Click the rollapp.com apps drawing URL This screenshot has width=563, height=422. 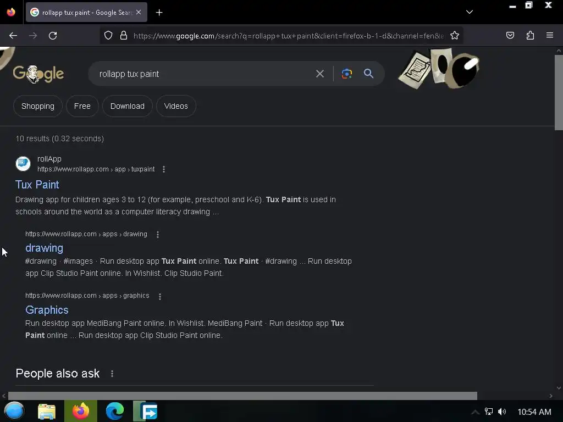tap(86, 234)
